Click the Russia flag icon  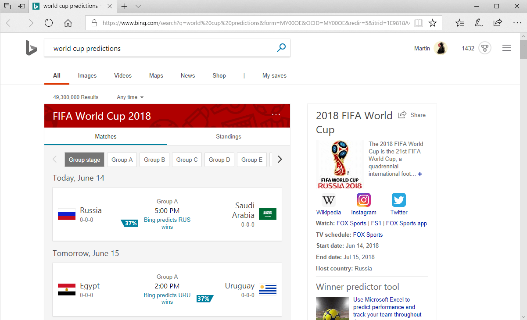[67, 214]
